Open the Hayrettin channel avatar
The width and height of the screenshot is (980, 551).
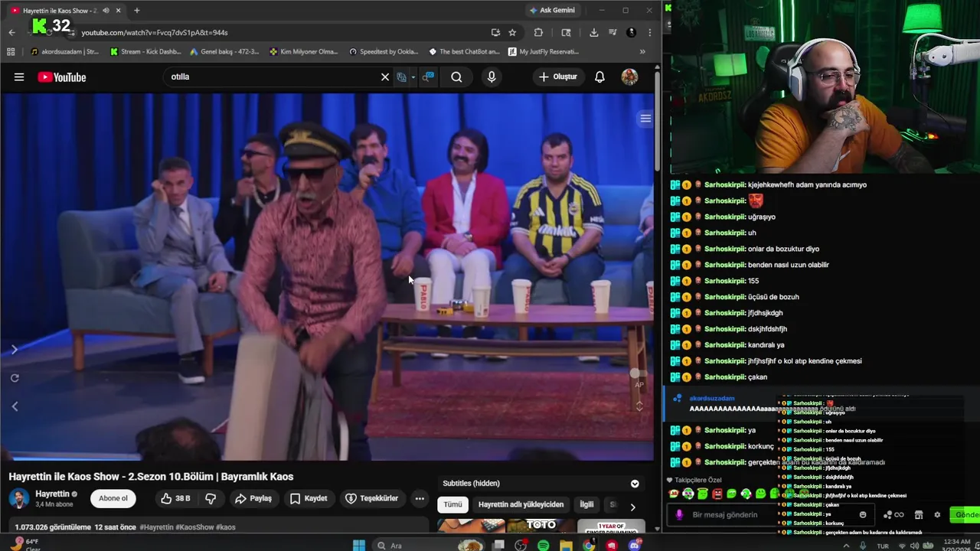(19, 499)
